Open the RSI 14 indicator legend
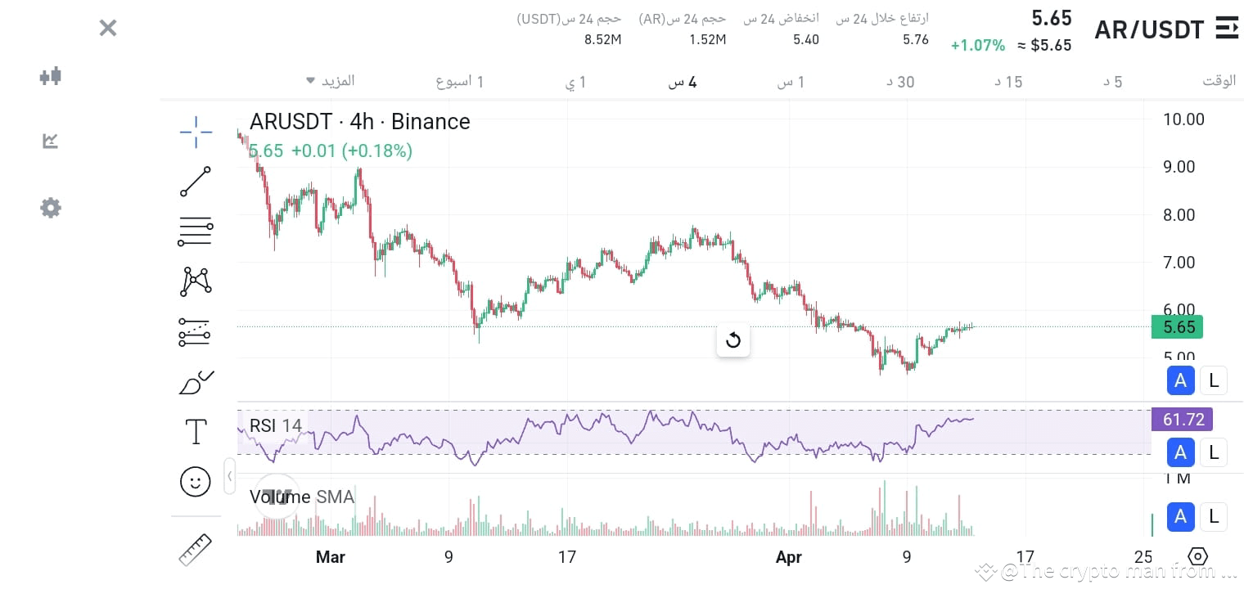 point(276,425)
